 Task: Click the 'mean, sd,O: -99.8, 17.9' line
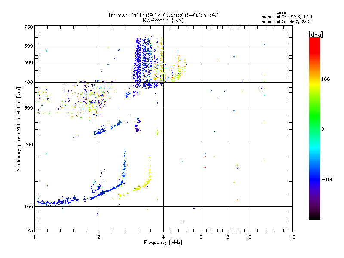pos(286,17)
